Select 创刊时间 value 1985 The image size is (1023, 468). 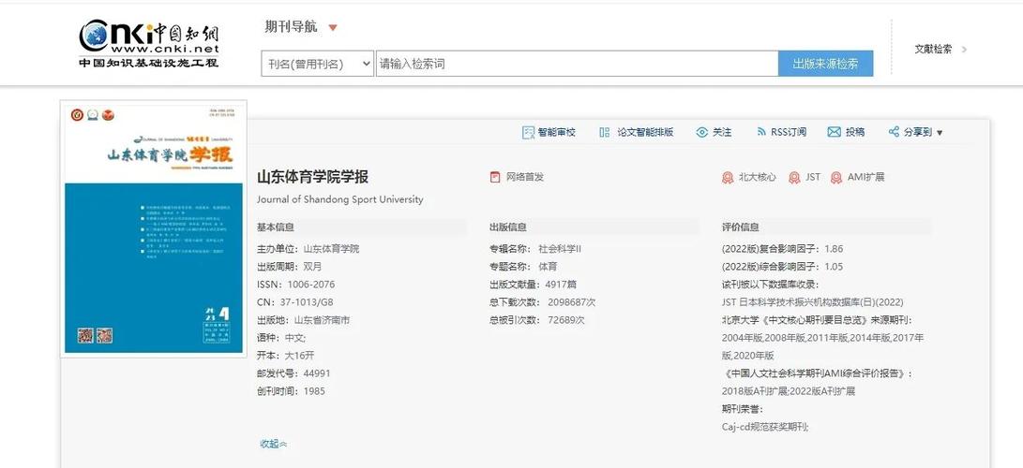click(x=314, y=391)
